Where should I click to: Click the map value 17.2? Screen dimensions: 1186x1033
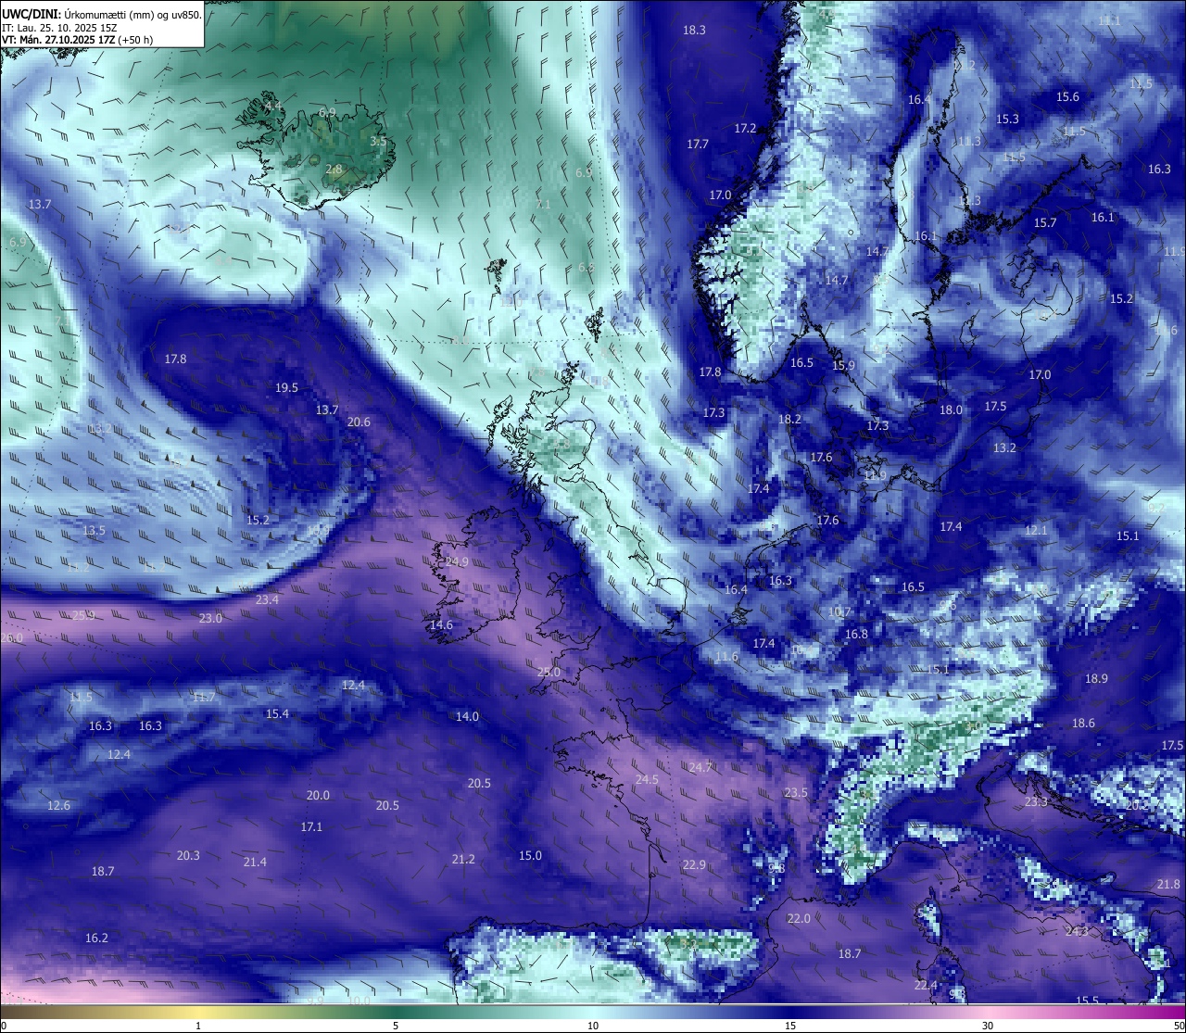[745, 129]
